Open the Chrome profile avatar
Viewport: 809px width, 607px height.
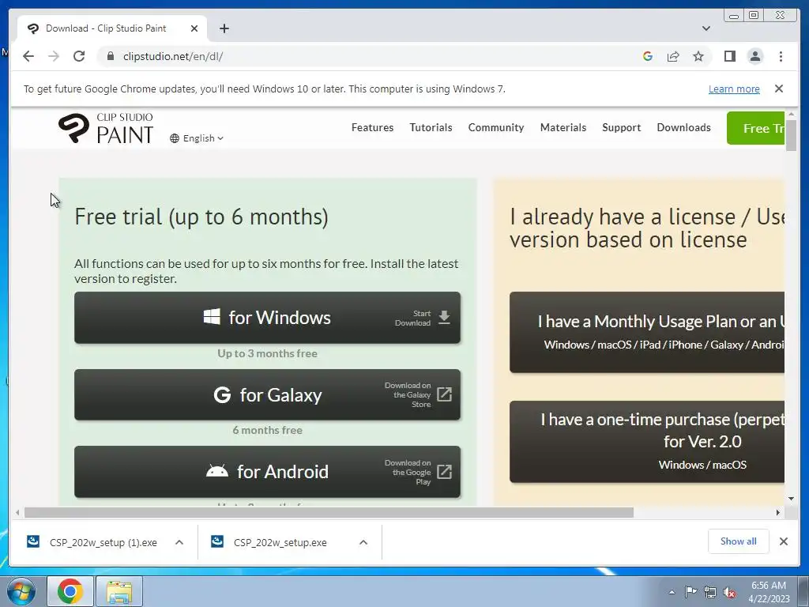(x=754, y=56)
